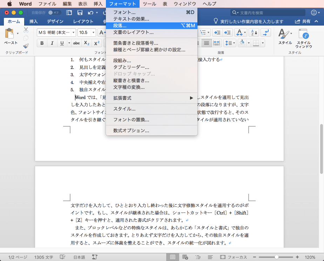Switch to the レイアウト ribbon tab
The height and width of the screenshot is (261, 324).
[x=83, y=21]
